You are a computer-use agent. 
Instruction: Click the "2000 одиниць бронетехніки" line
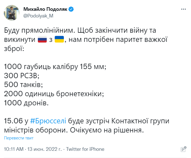click(54, 94)
